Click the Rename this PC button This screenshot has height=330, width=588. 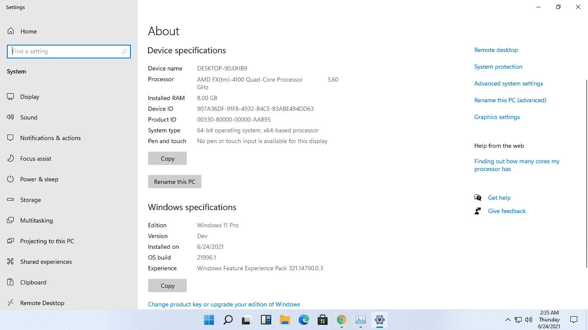[175, 182]
